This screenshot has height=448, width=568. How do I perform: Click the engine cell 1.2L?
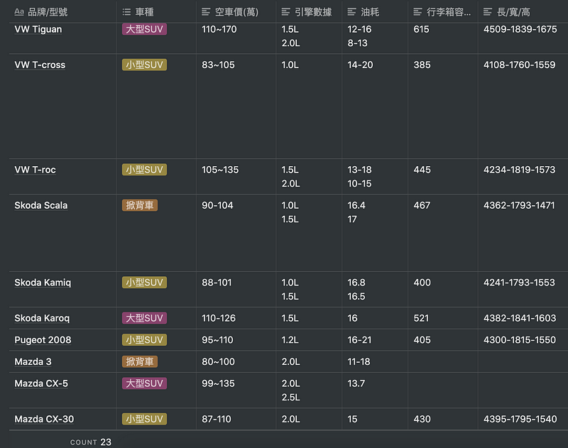point(309,339)
